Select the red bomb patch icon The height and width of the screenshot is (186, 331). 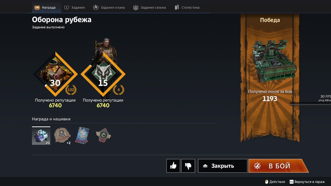[103, 135]
